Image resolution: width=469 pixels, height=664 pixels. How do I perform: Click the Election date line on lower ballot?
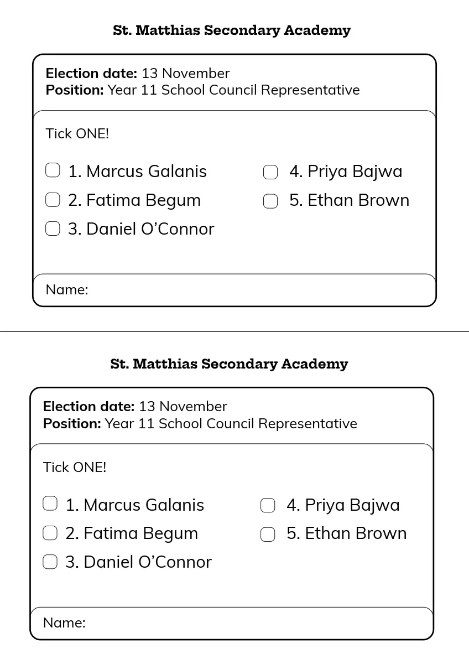click(135, 407)
